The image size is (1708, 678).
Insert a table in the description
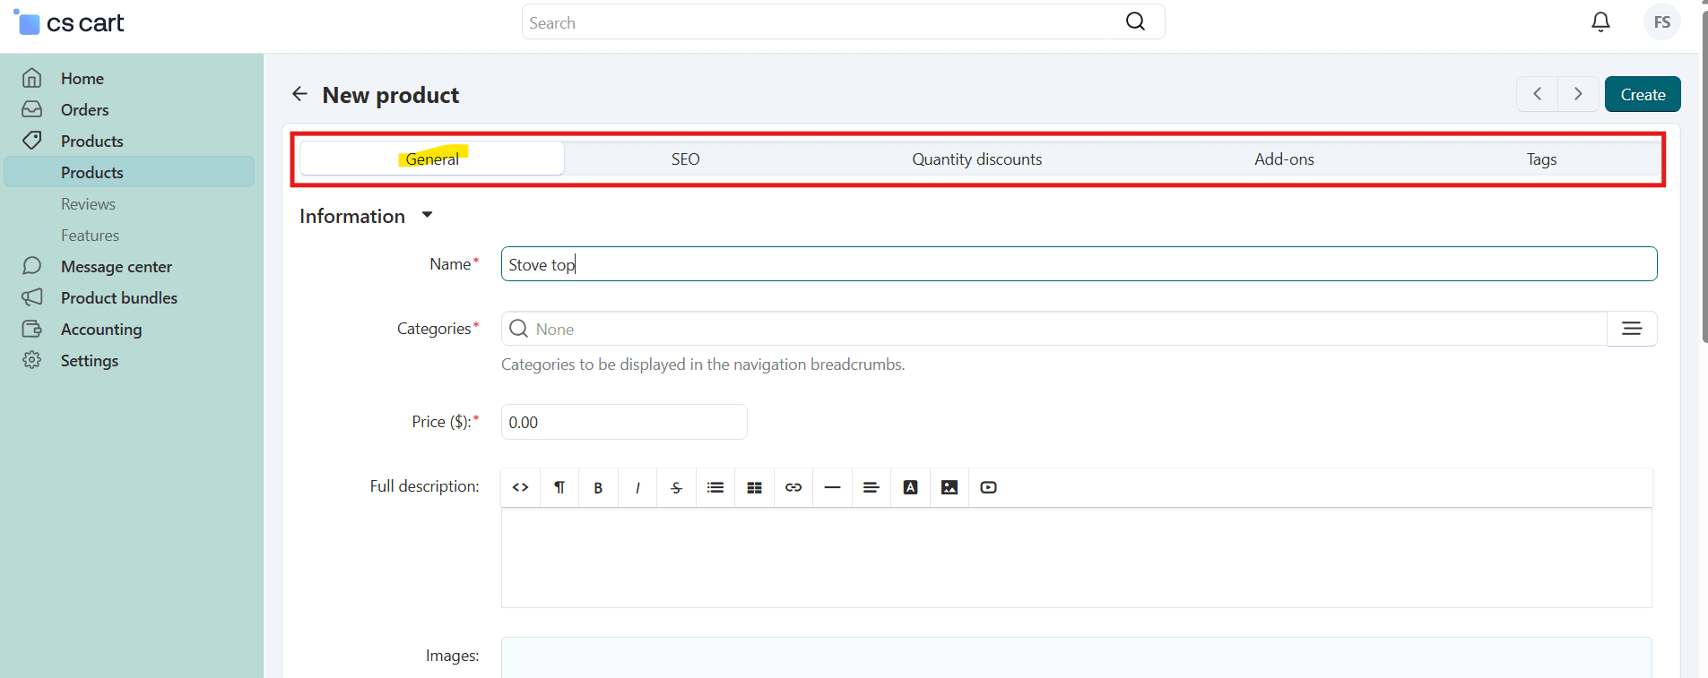click(x=754, y=487)
